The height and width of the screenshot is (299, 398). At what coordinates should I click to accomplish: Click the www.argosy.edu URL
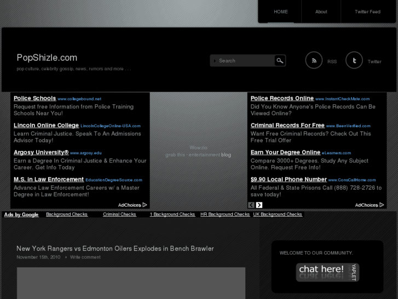tap(86, 153)
